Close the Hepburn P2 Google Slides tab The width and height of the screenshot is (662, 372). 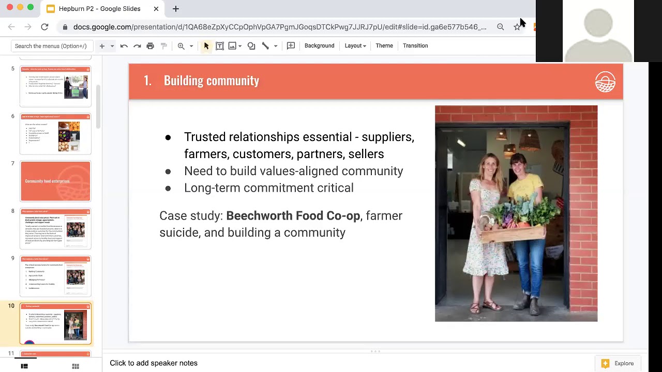(156, 9)
